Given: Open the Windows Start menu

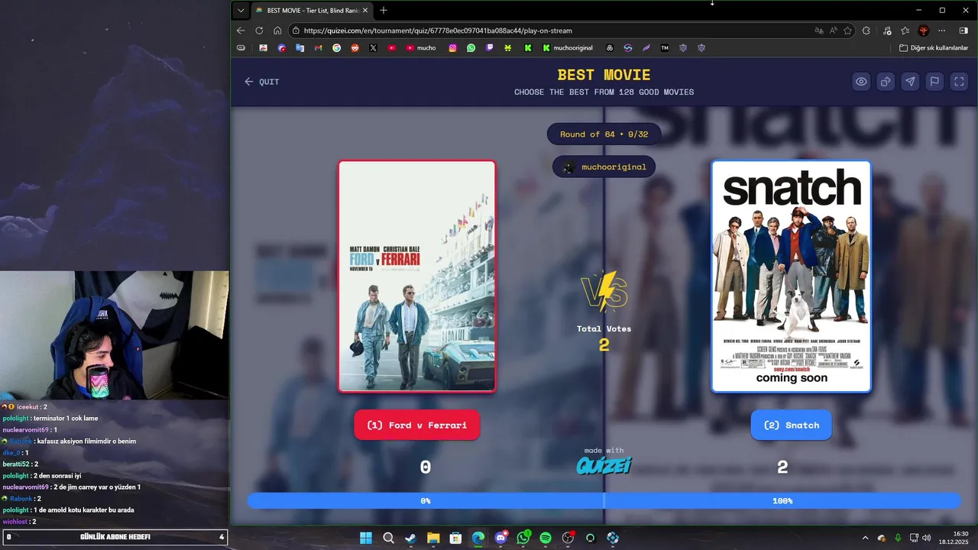Looking at the screenshot, I should pos(366,538).
